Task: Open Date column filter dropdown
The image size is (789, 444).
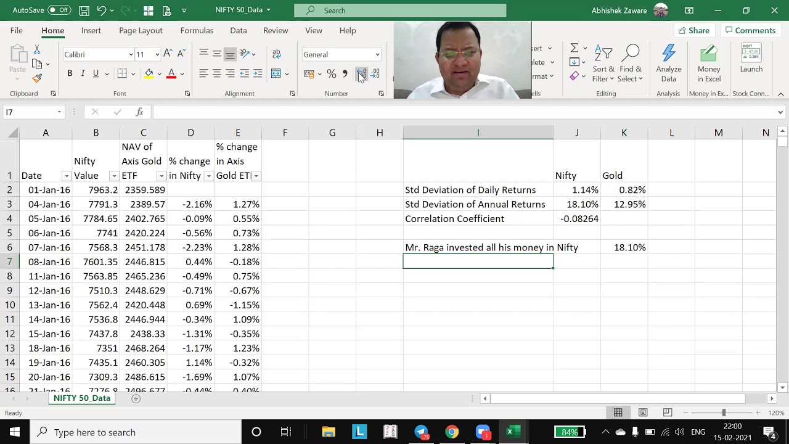Action: coord(66,176)
